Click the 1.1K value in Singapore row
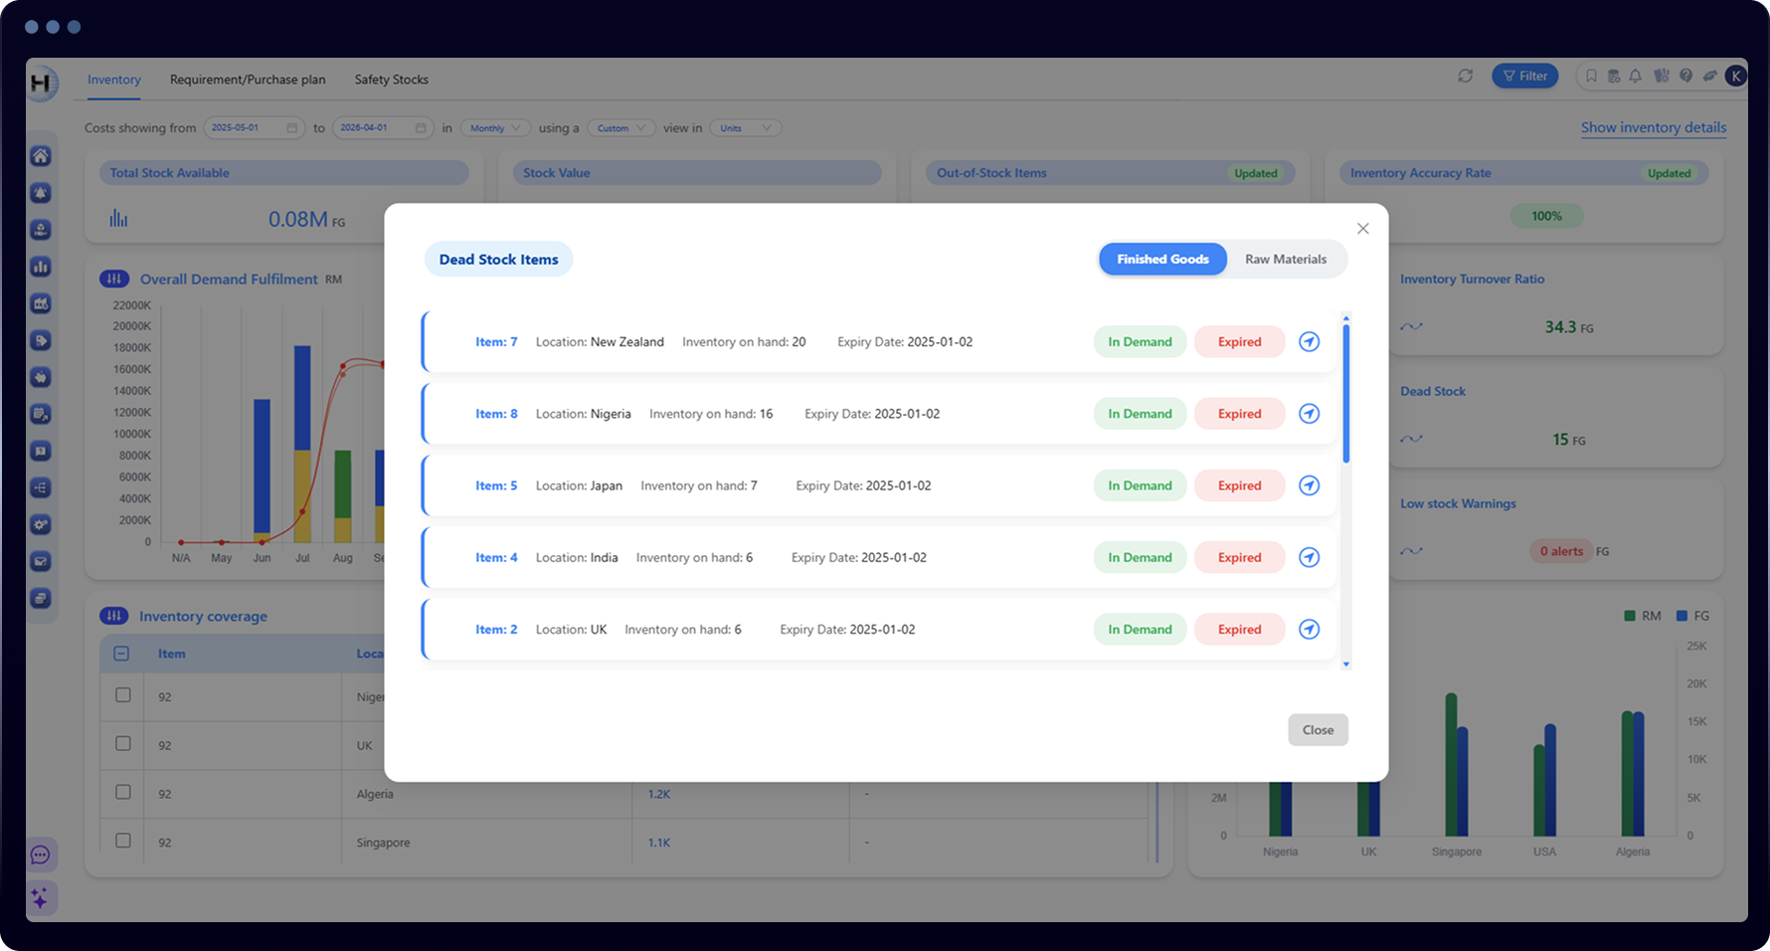The height and width of the screenshot is (951, 1770). click(659, 843)
